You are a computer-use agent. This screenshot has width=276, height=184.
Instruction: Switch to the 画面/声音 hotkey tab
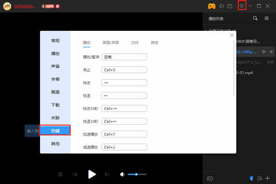[110, 43]
